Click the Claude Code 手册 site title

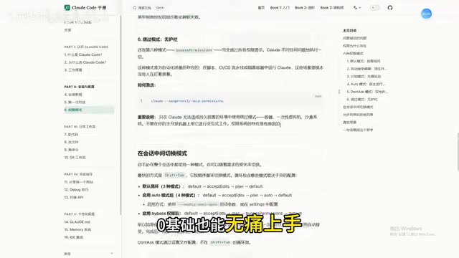click(89, 8)
